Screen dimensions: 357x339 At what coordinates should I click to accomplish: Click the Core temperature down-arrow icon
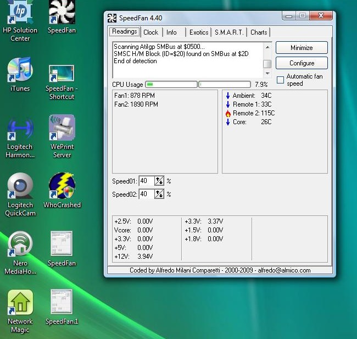[x=228, y=122]
